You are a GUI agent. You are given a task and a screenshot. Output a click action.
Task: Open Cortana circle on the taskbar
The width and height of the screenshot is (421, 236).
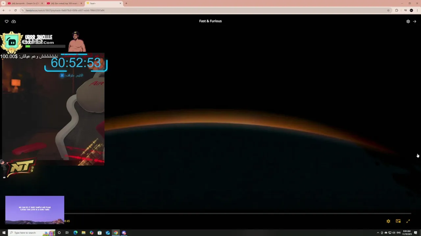click(x=59, y=233)
